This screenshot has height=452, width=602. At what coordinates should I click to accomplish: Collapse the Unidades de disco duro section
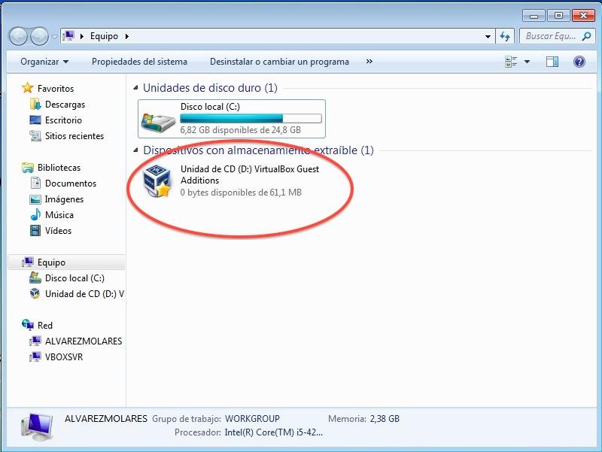click(x=138, y=88)
